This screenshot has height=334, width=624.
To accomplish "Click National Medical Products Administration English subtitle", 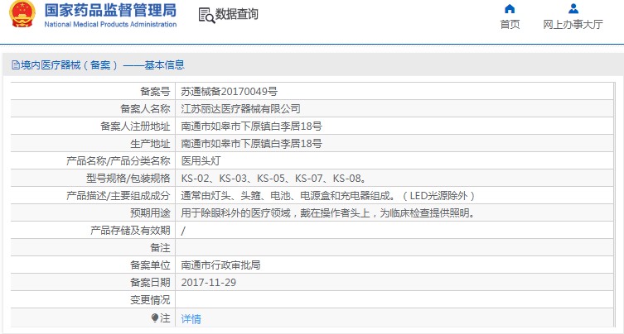I will click(109, 25).
